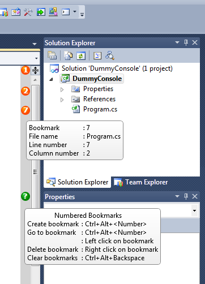Expand the References node
Viewport: 205px width, 284px height.
(62, 100)
